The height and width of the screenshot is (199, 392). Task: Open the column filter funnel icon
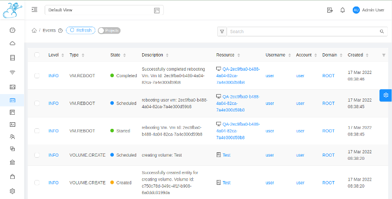383,55
